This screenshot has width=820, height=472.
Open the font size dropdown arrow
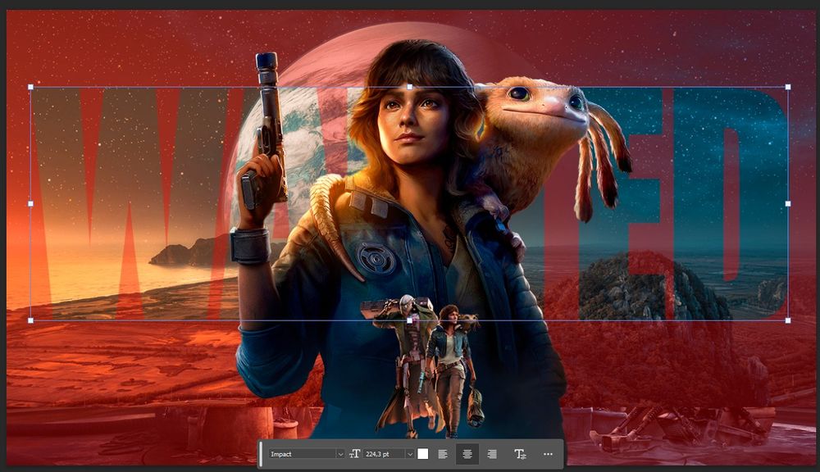[x=410, y=454]
